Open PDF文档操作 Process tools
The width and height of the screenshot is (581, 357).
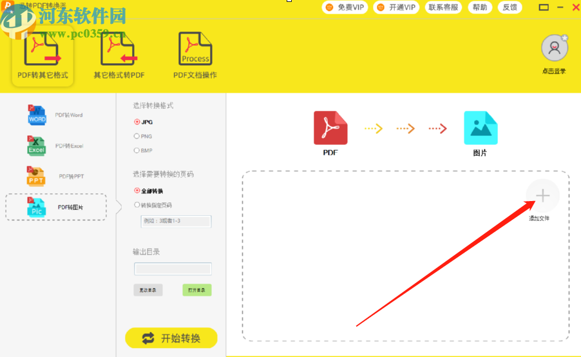click(195, 55)
